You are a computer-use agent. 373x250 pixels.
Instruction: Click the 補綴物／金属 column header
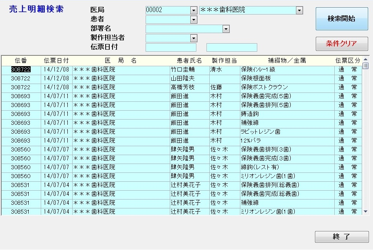(287, 61)
